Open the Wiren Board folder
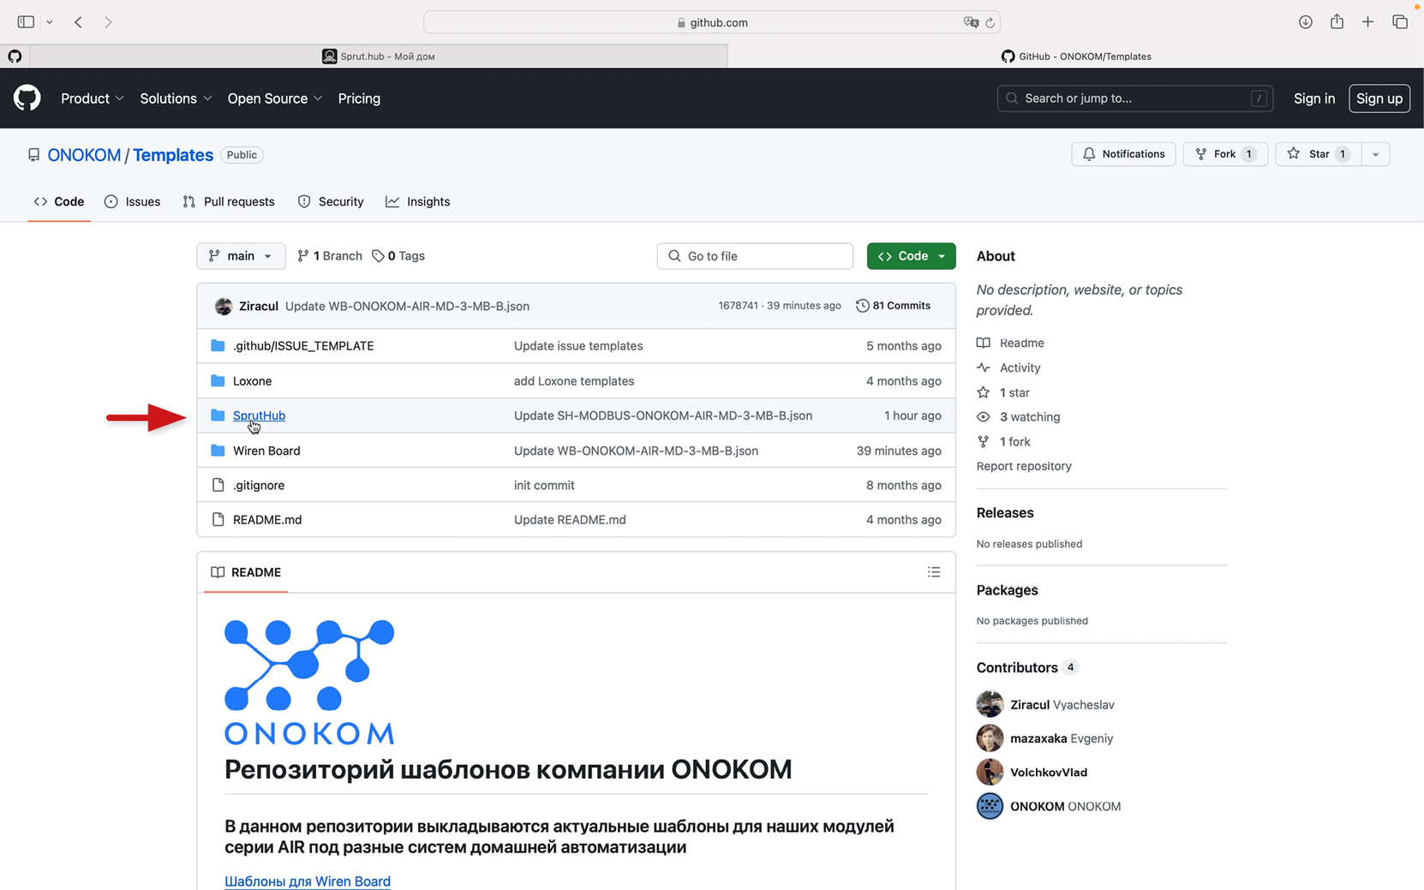Image resolution: width=1424 pixels, height=890 pixels. [266, 451]
